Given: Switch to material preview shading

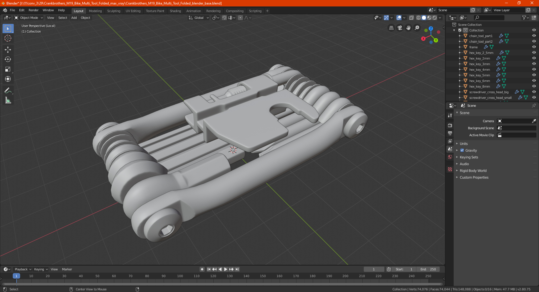Looking at the screenshot, I should (x=429, y=18).
